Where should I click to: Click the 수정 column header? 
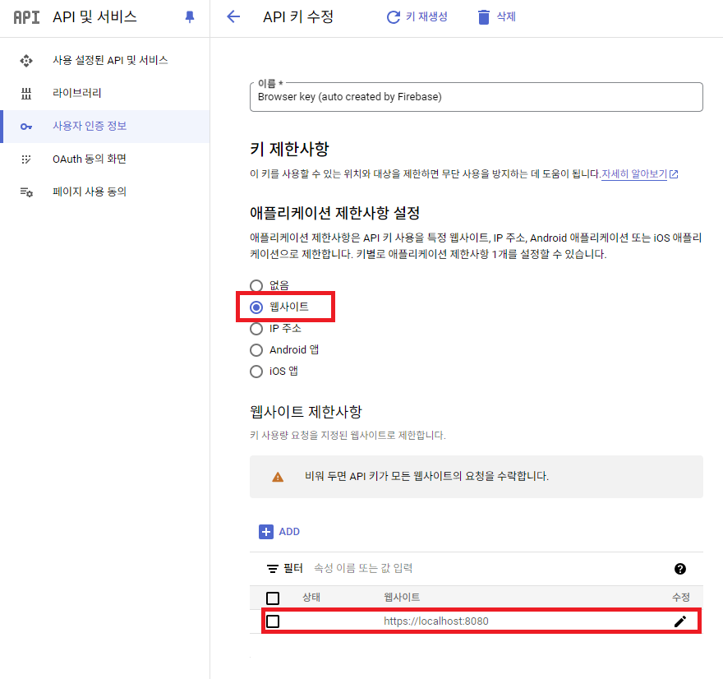(x=680, y=598)
